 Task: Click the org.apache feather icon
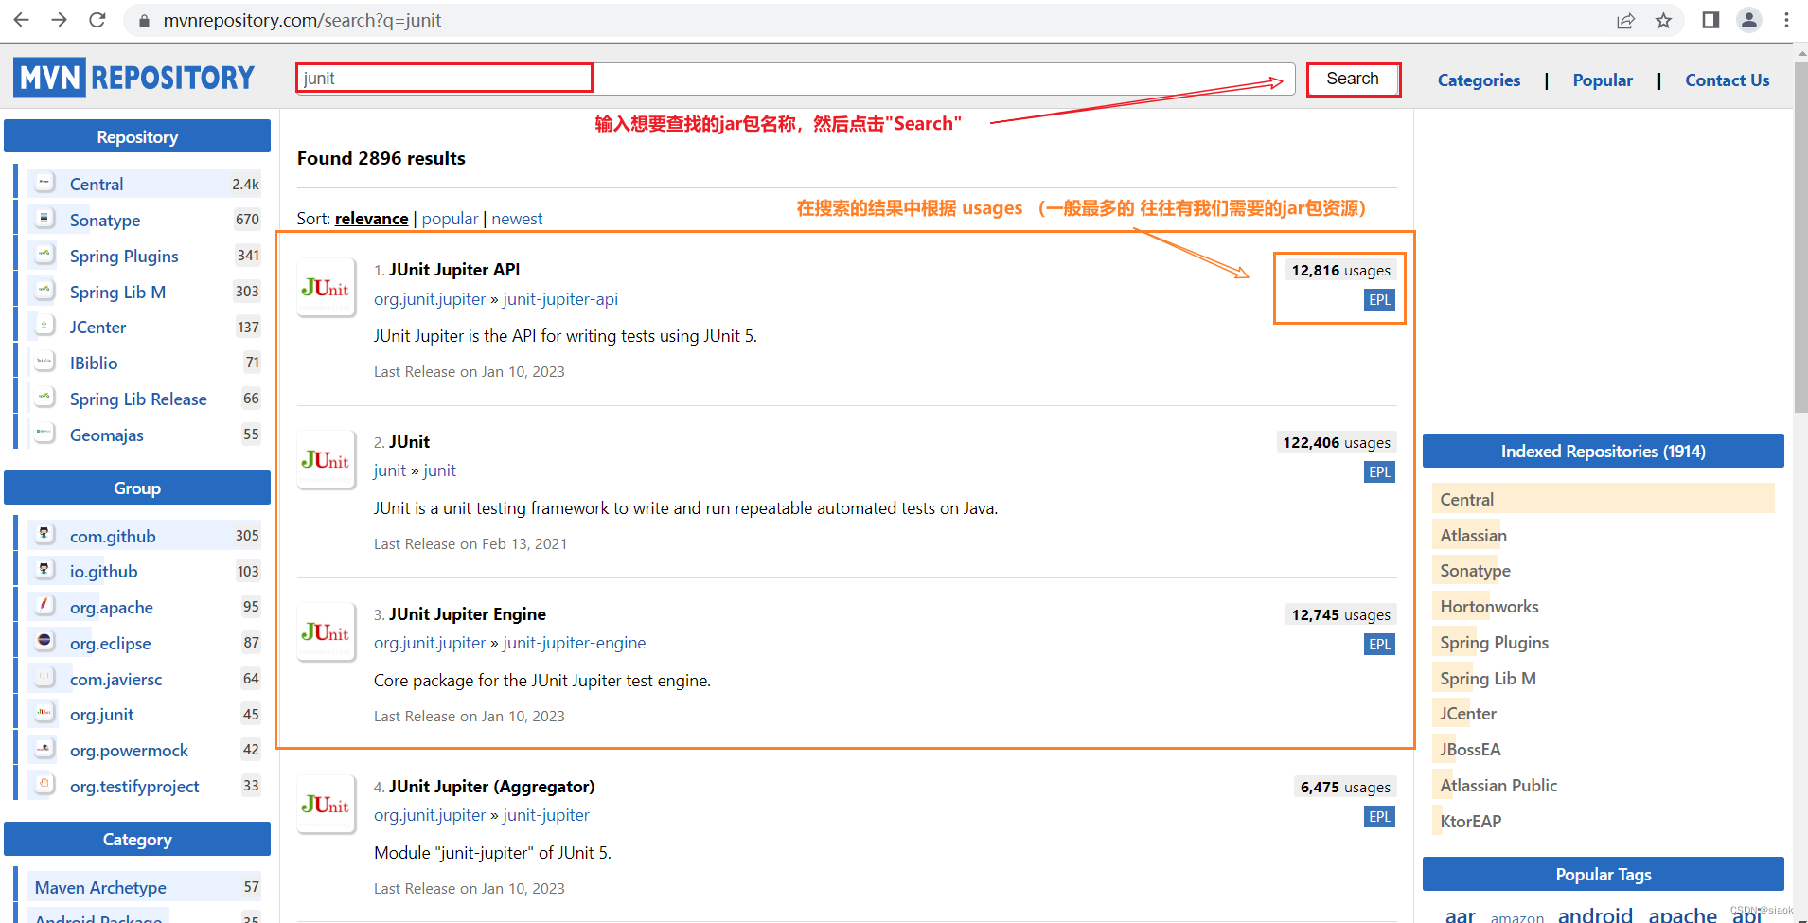44,606
